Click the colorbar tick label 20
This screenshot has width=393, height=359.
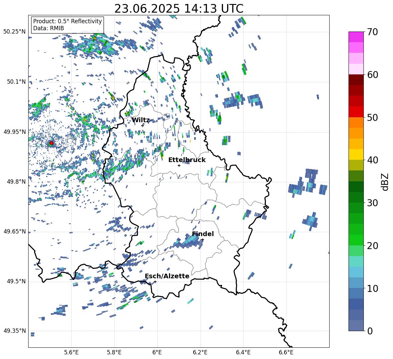click(x=372, y=246)
